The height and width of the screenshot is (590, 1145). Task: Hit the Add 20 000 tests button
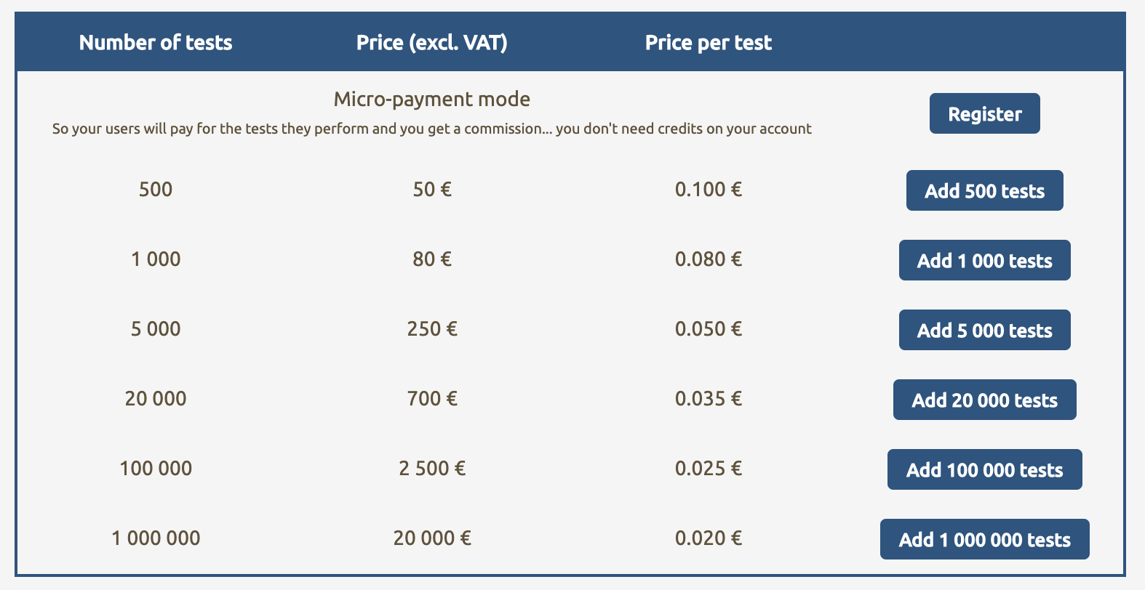click(x=984, y=400)
